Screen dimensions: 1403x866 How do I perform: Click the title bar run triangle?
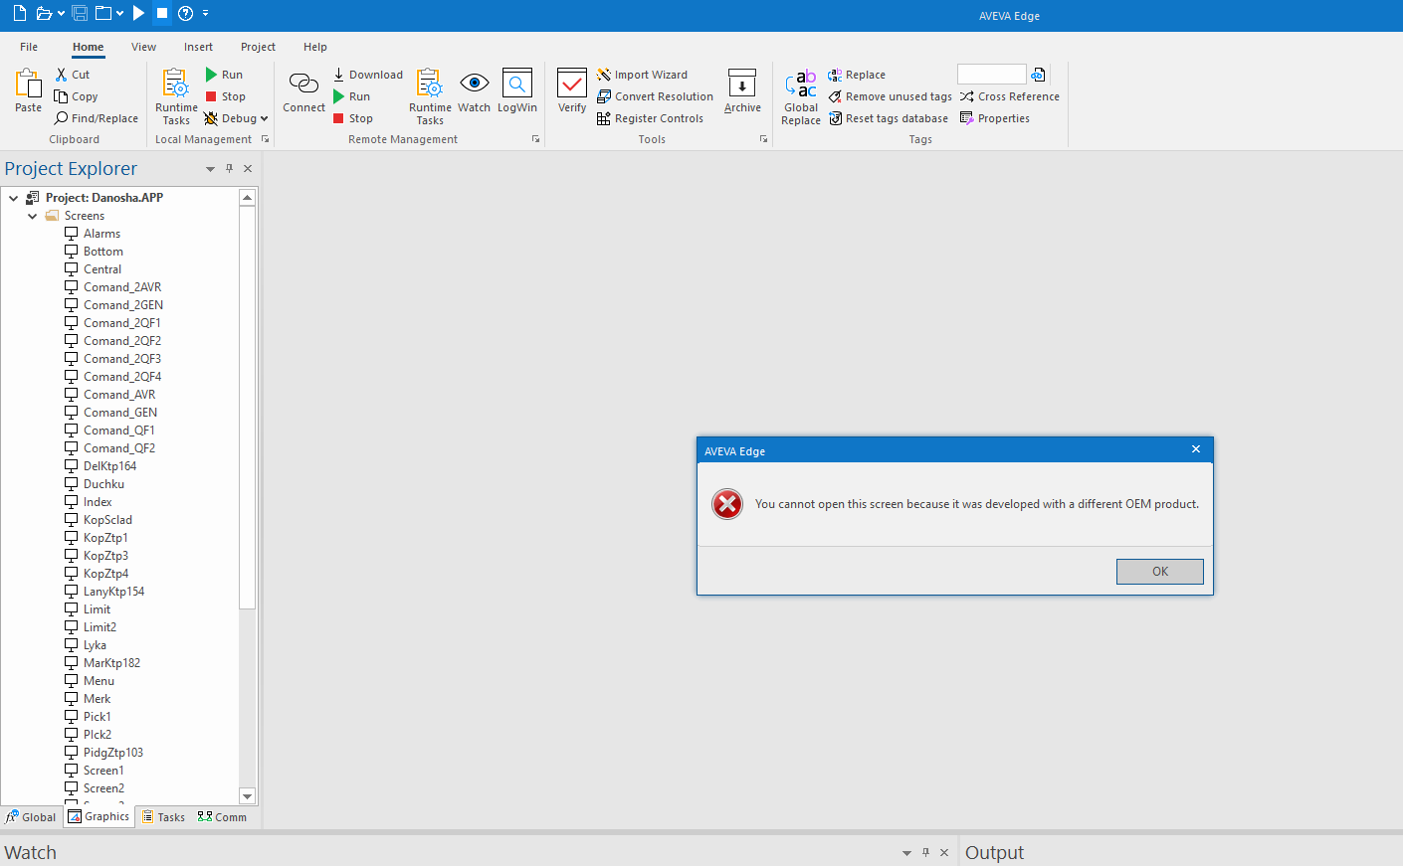tap(138, 13)
